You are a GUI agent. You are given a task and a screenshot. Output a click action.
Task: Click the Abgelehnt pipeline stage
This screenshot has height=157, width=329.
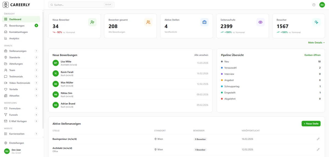pos(271,99)
